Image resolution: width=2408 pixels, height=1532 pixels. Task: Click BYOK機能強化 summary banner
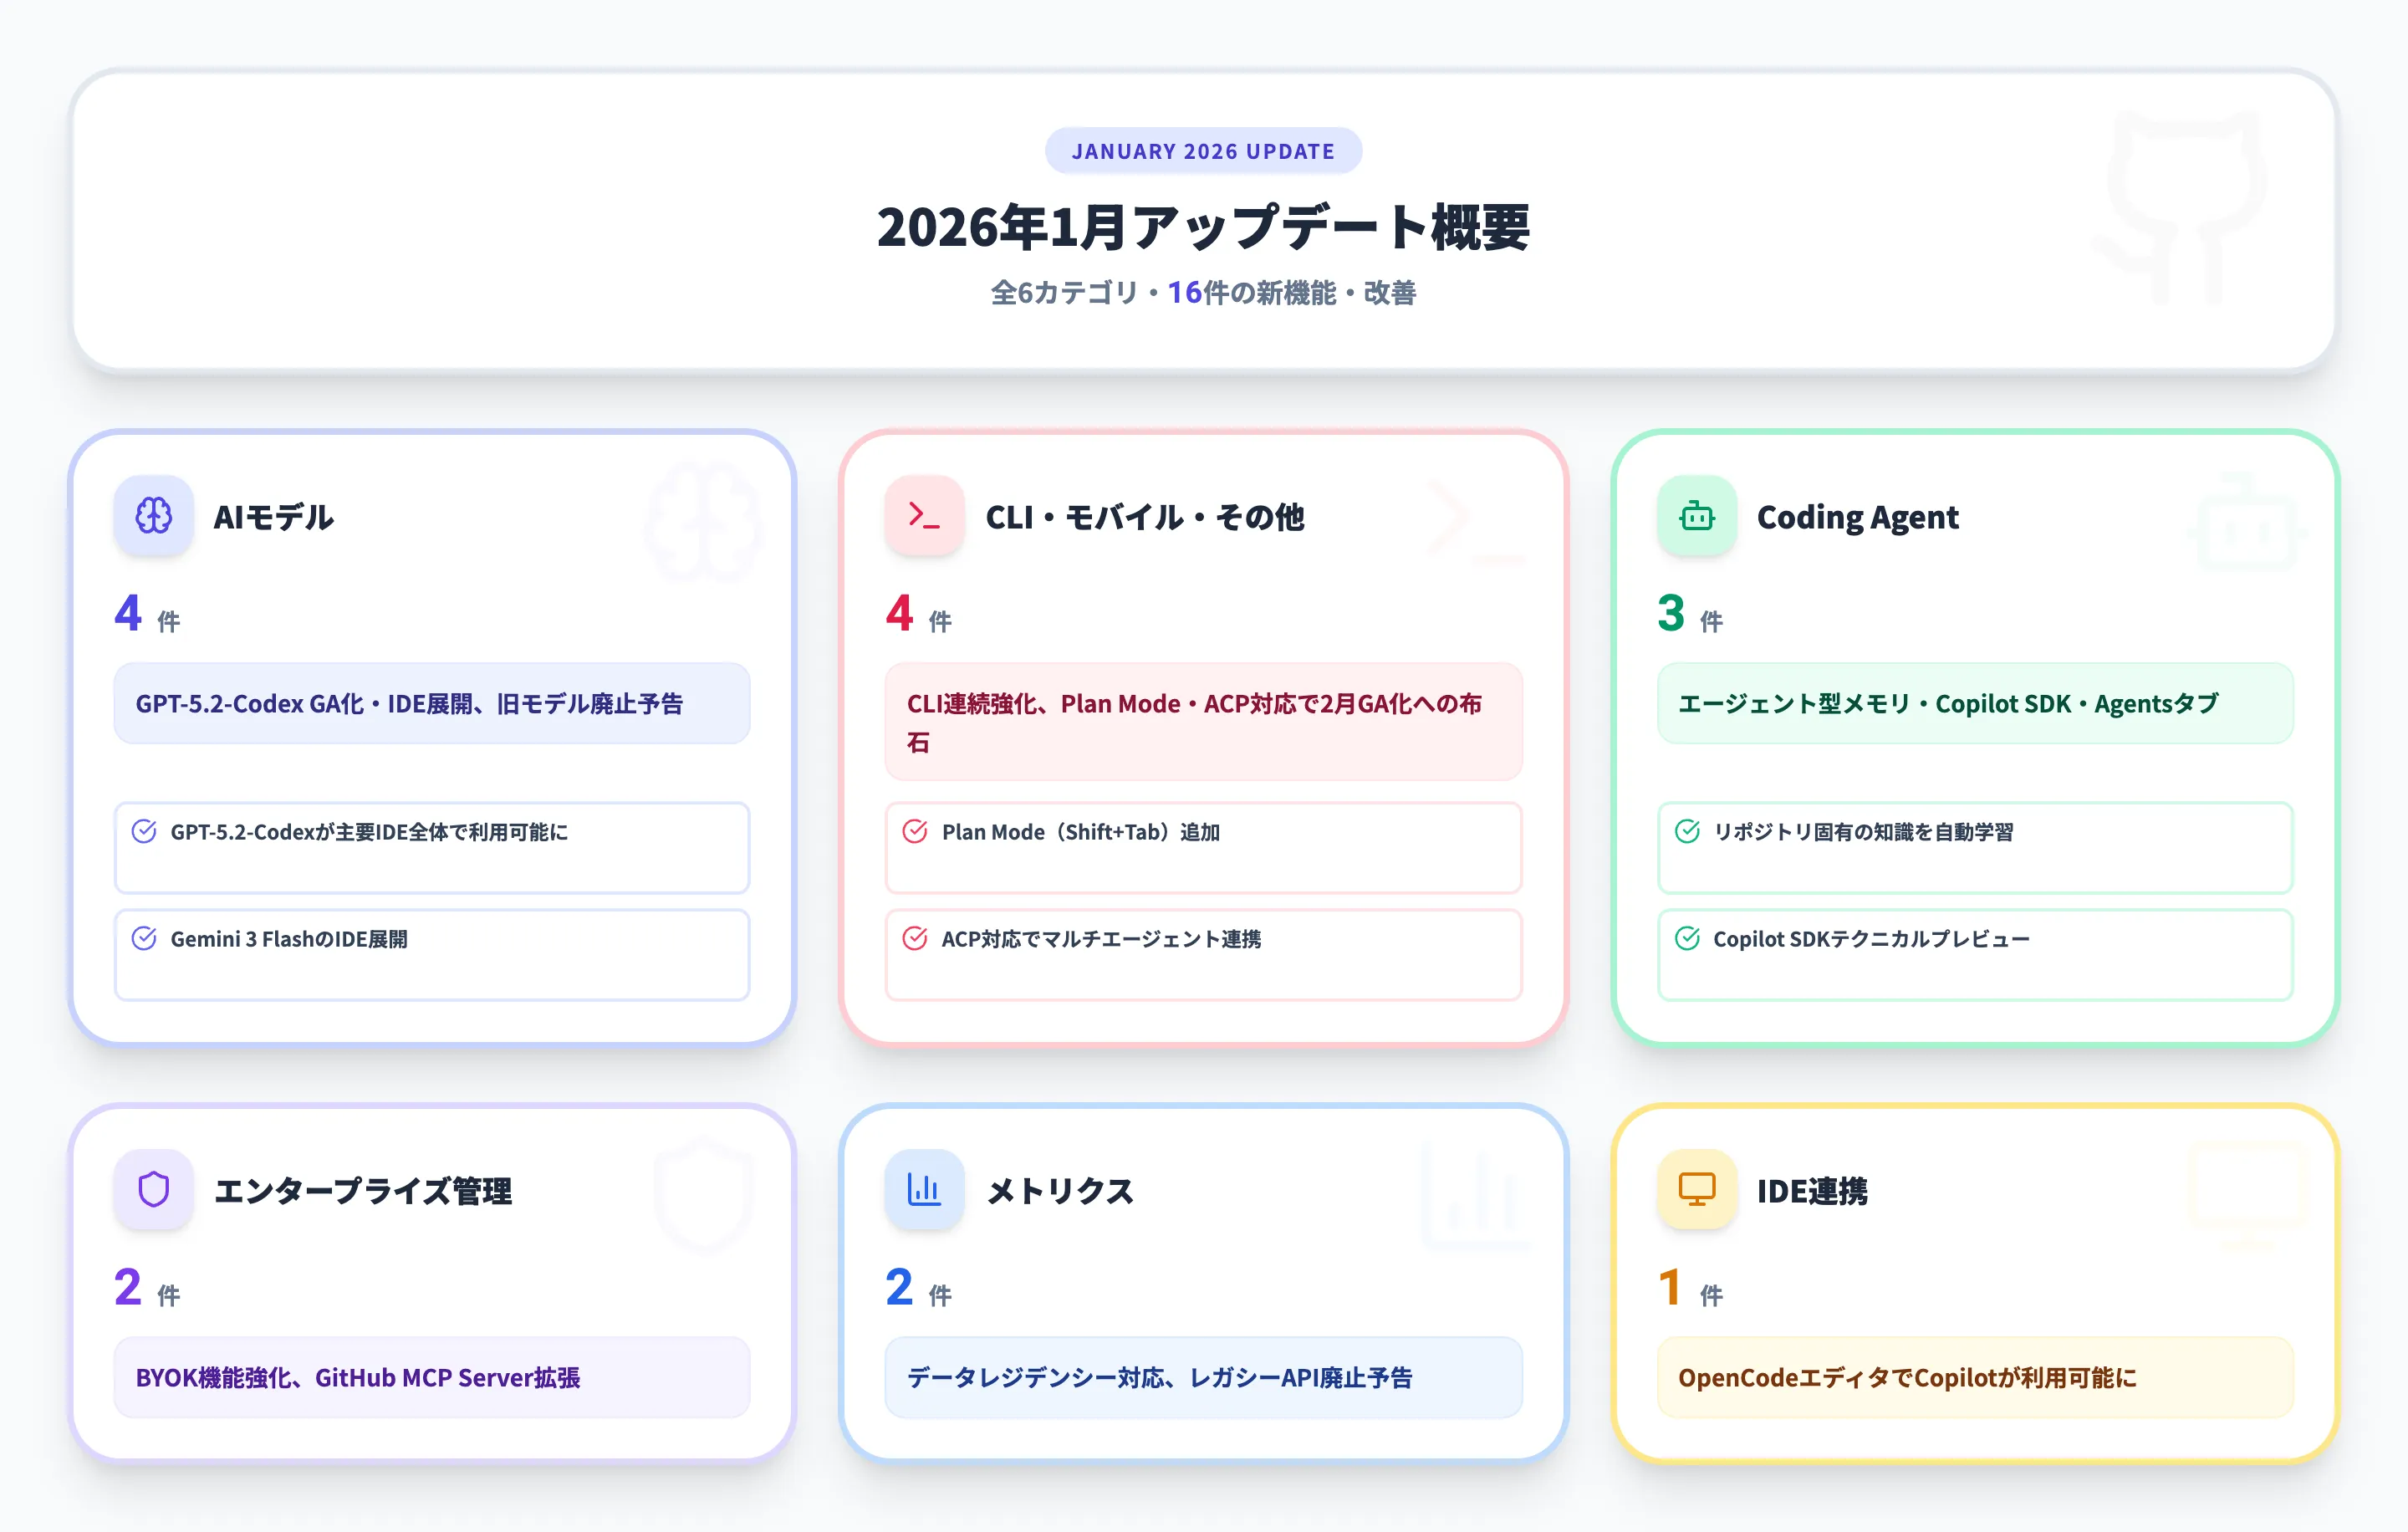point(432,1377)
